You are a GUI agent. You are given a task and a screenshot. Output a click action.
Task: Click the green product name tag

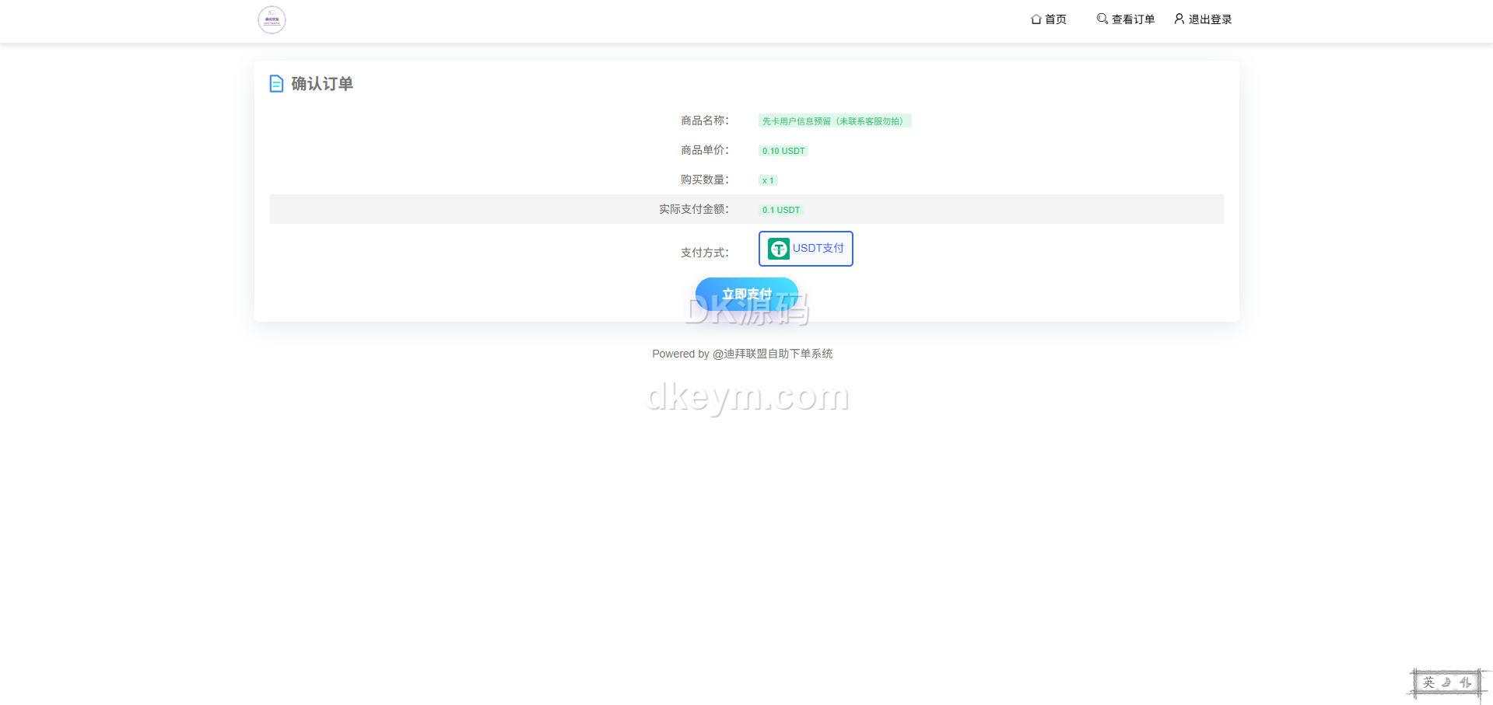(x=834, y=121)
